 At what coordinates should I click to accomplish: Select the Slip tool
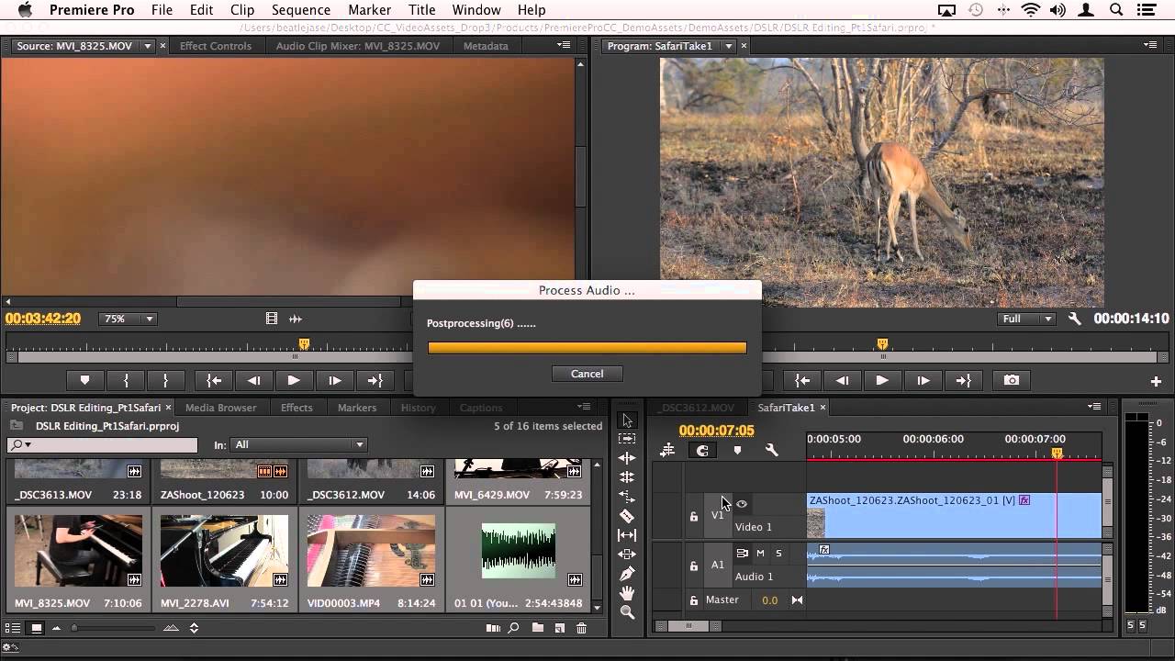(x=627, y=535)
